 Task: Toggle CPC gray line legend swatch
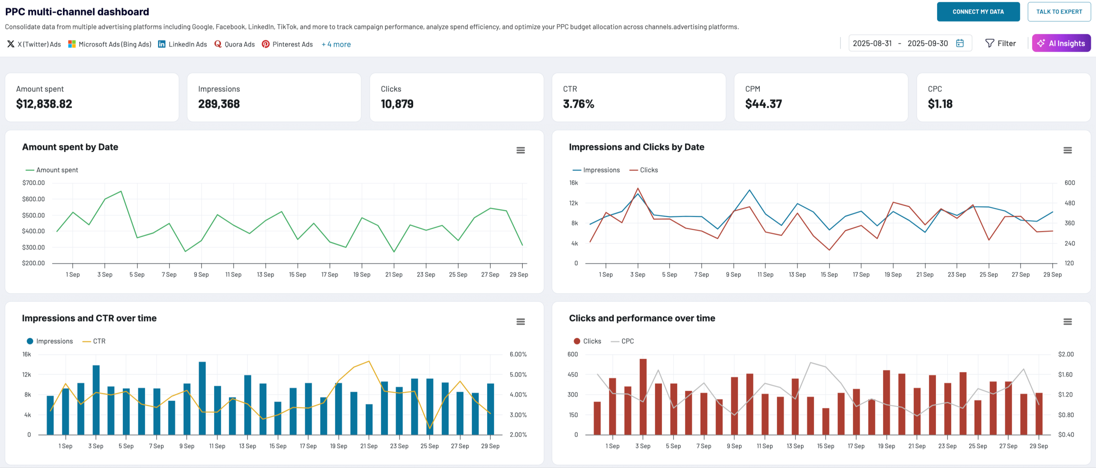click(x=615, y=341)
